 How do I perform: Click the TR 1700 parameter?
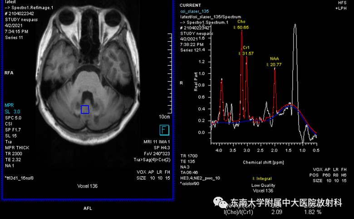click(189, 156)
